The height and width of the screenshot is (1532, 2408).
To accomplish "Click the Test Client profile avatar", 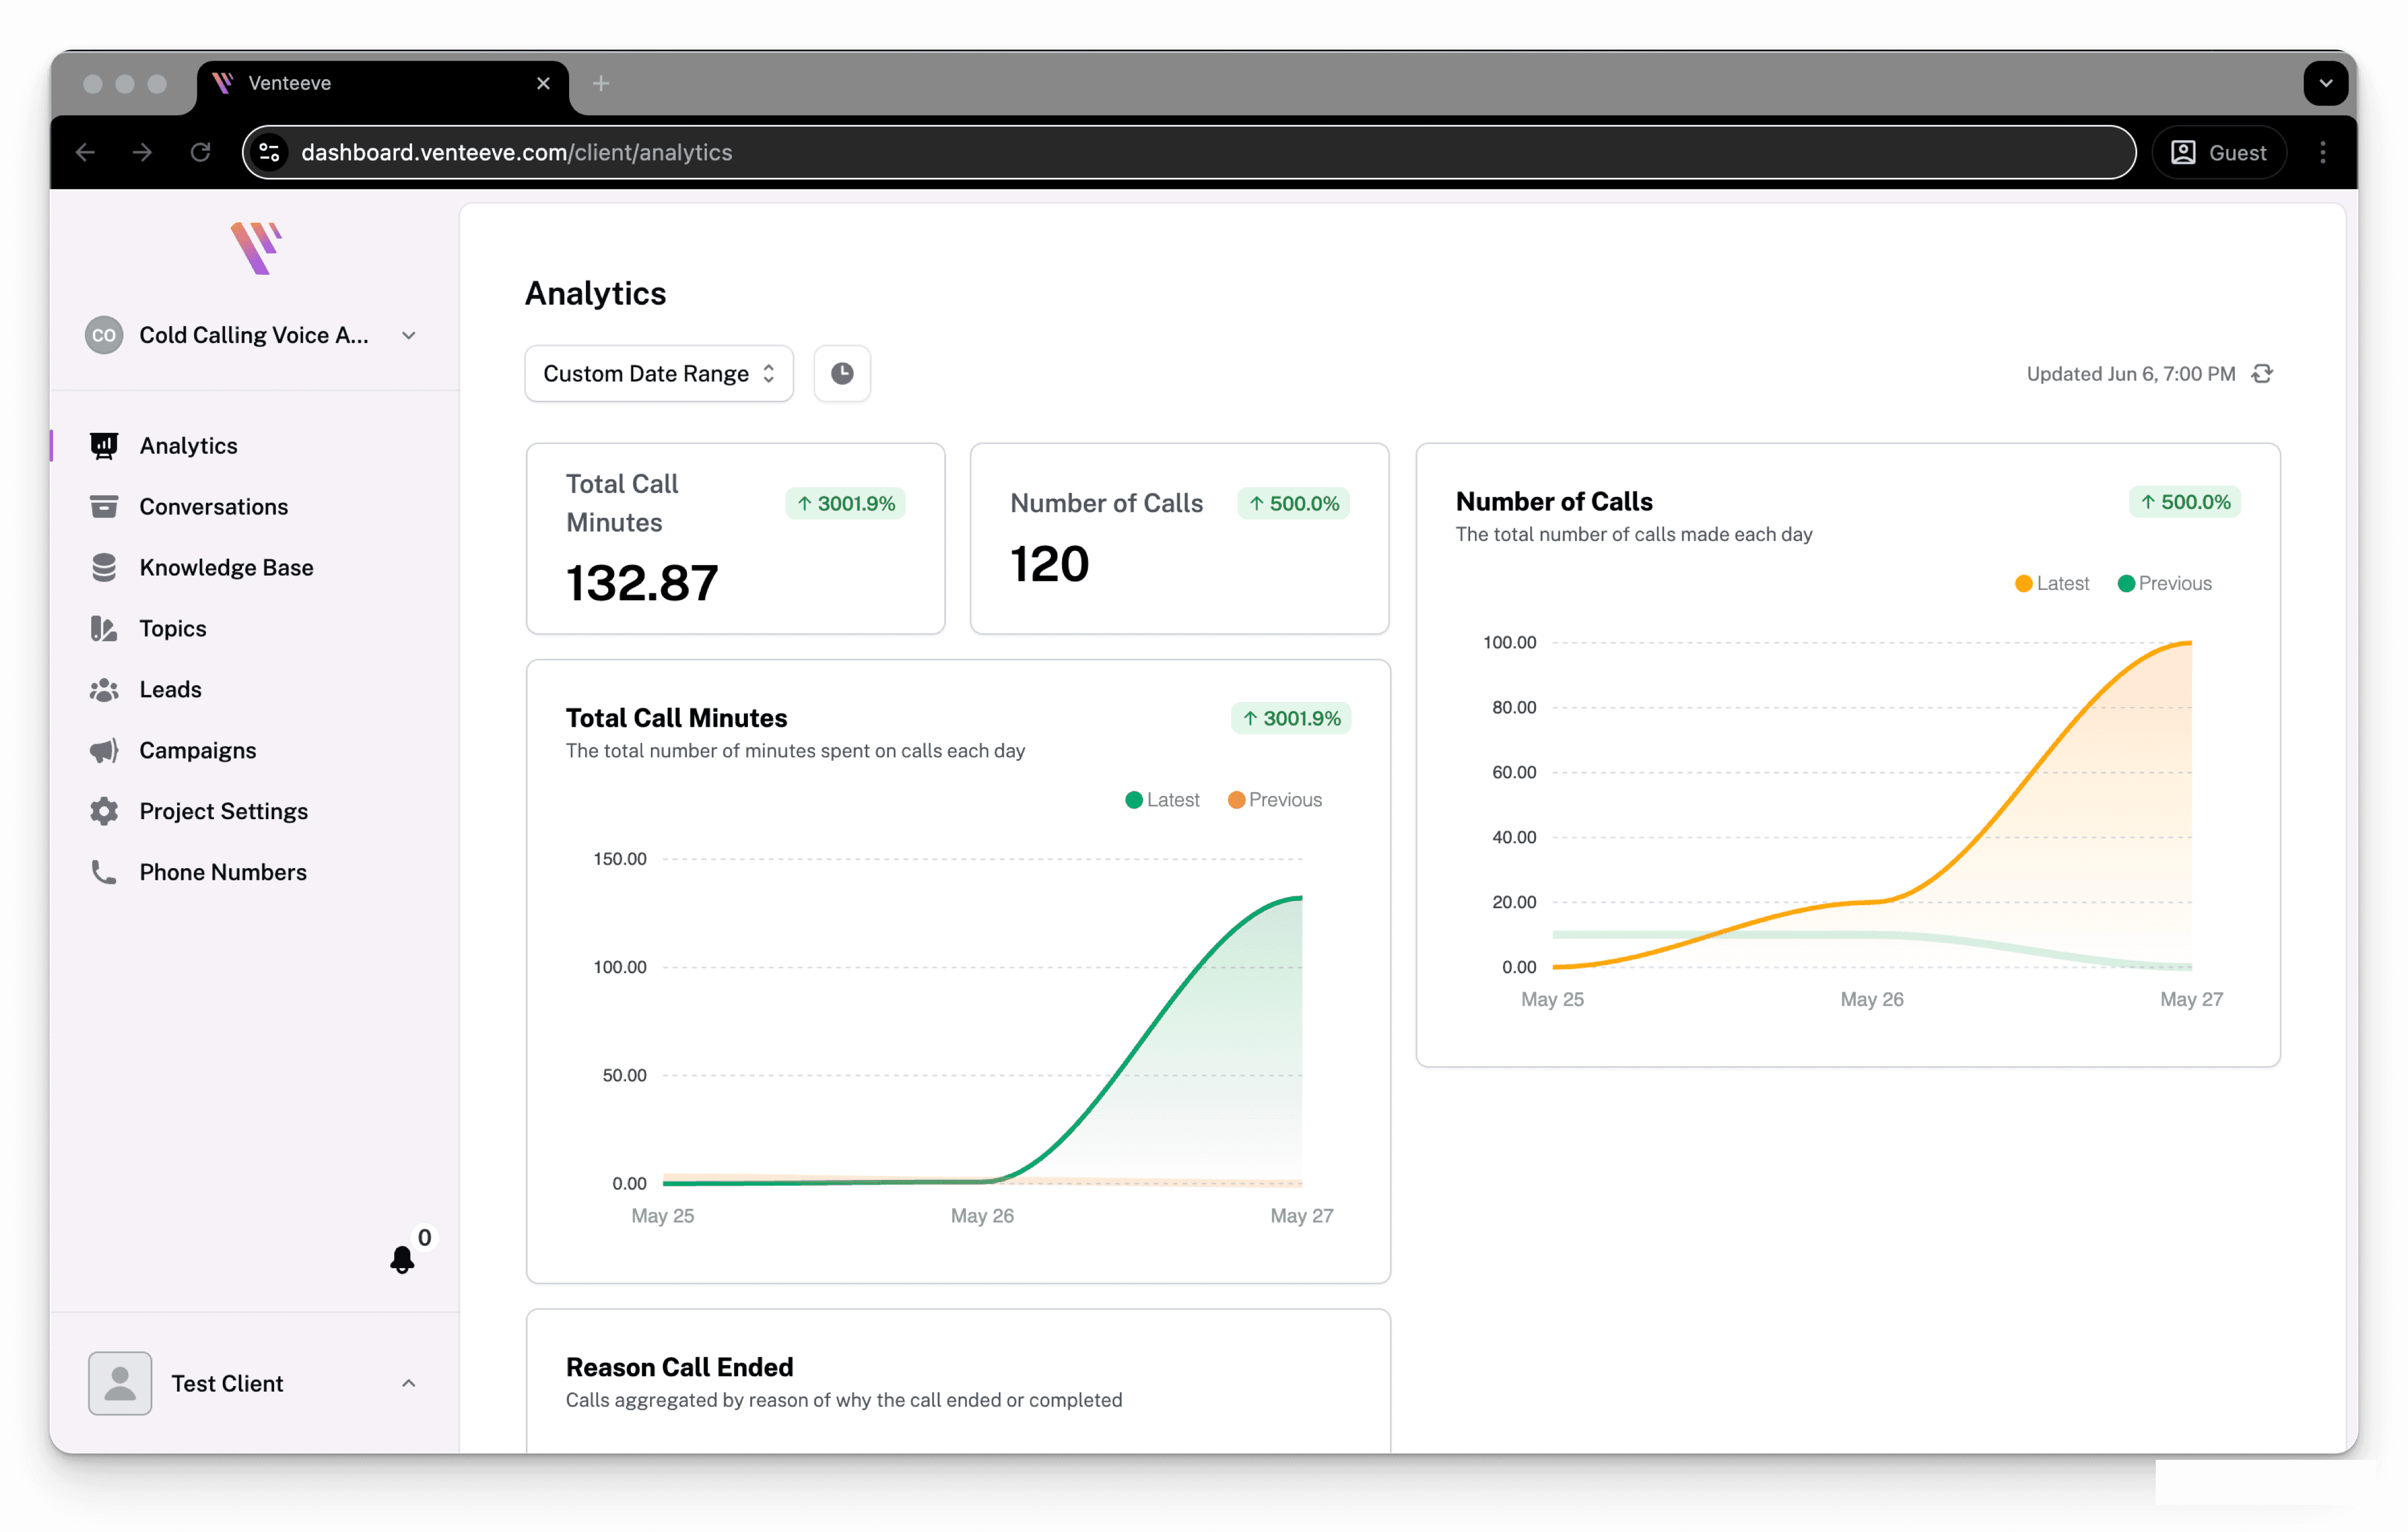I will click(120, 1384).
